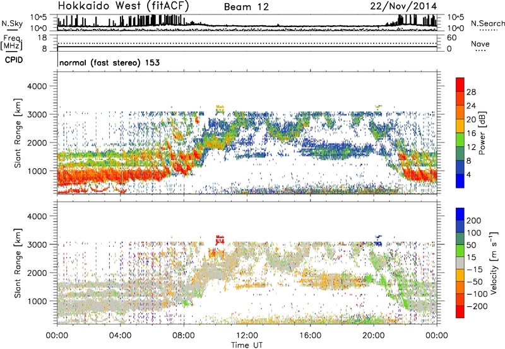505x349 pixels.
Task: Click the 'Slant Range [km]' label of the power panel
Action: (x=18, y=133)
